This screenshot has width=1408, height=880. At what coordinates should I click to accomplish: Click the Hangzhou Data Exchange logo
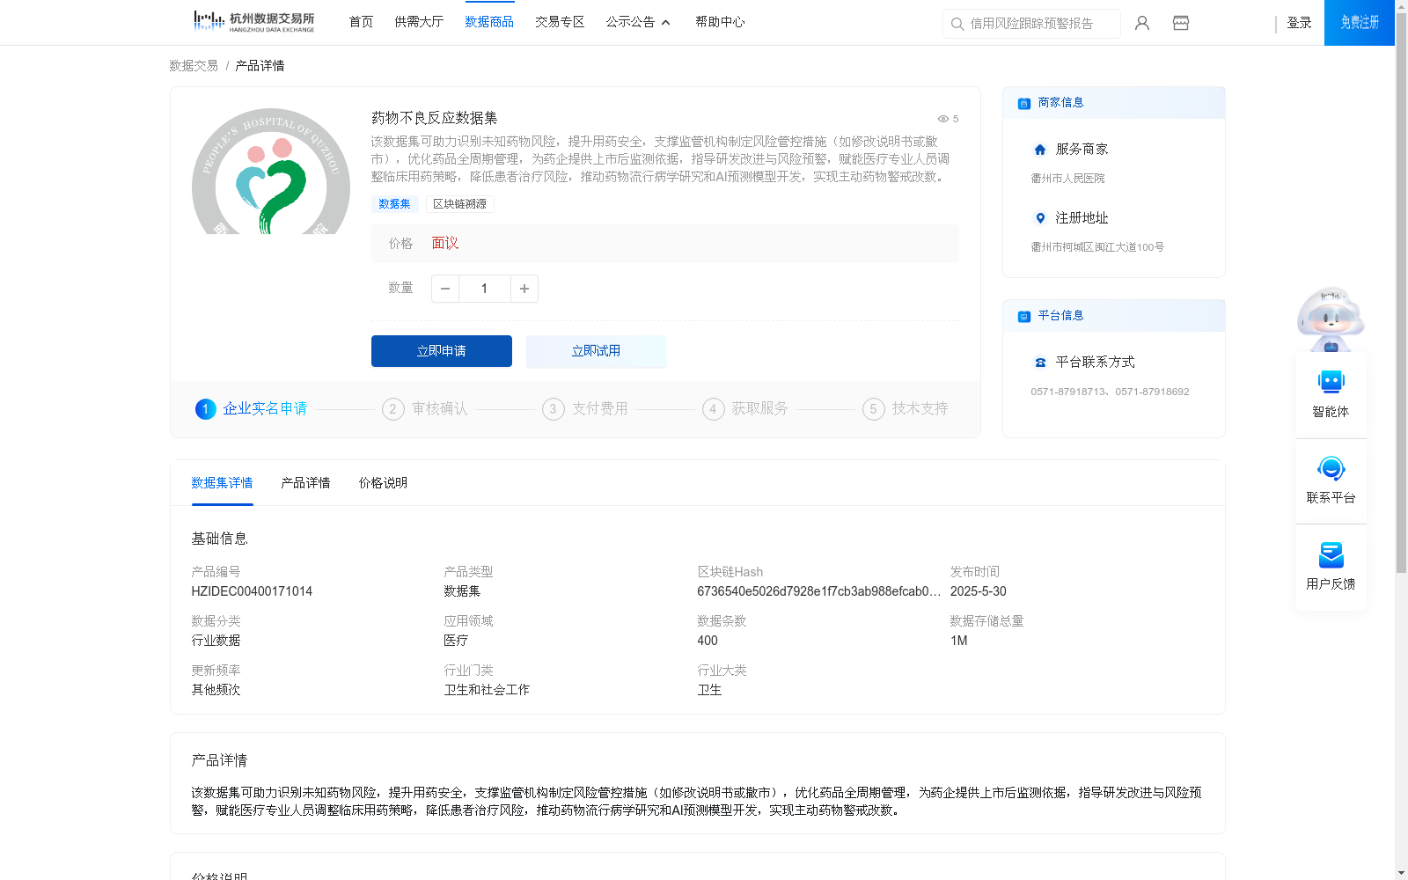click(253, 22)
